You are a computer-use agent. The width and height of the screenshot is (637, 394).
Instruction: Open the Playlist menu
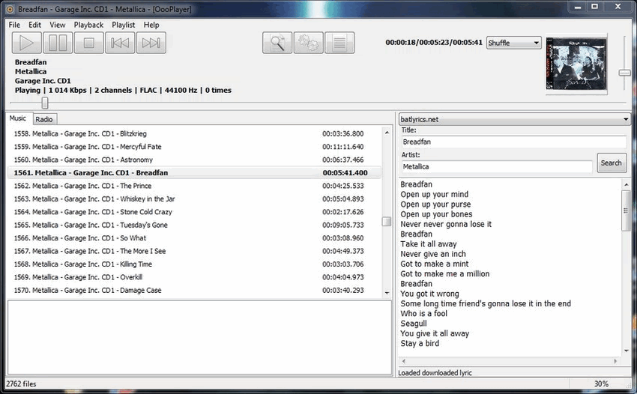pyautogui.click(x=123, y=25)
